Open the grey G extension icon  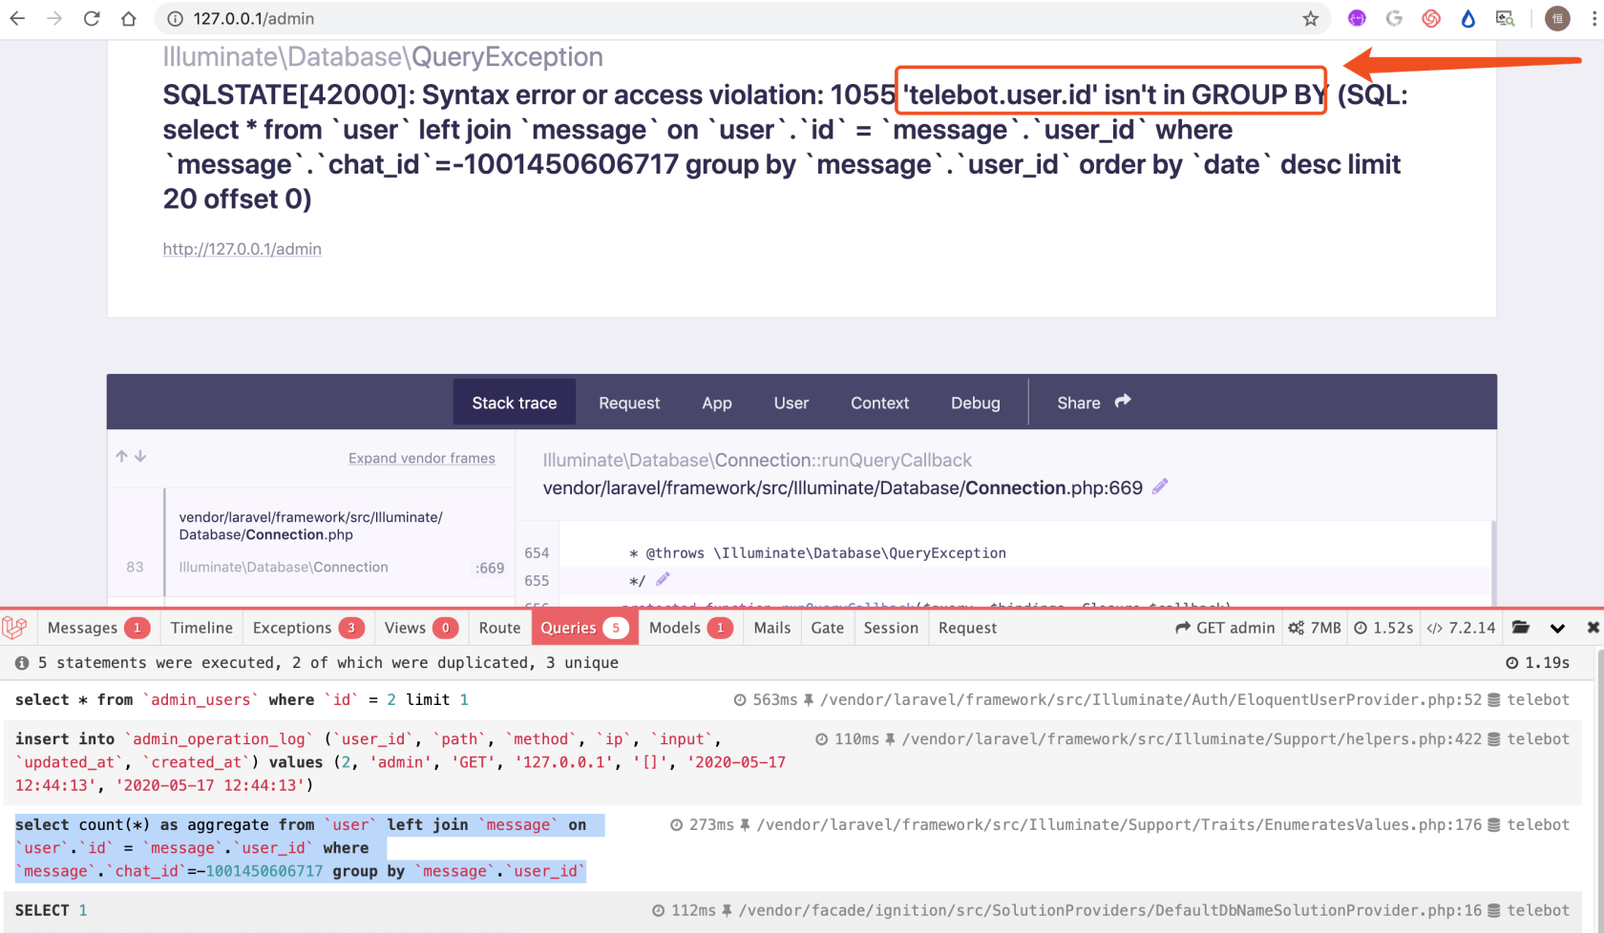pos(1394,18)
